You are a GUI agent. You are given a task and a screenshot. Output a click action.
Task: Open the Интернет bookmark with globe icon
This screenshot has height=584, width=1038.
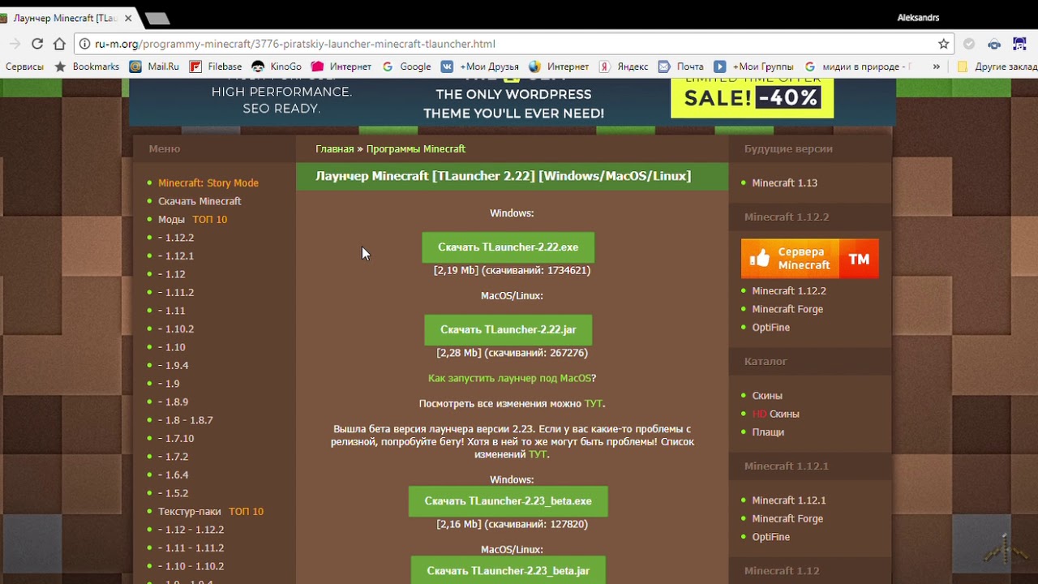click(x=559, y=67)
